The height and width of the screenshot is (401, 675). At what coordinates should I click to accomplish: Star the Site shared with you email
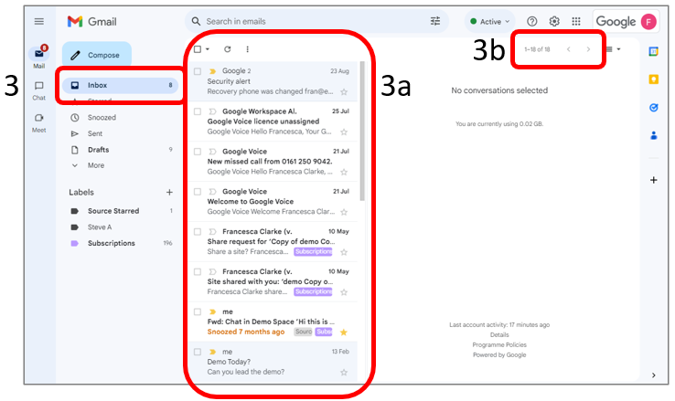(x=344, y=292)
